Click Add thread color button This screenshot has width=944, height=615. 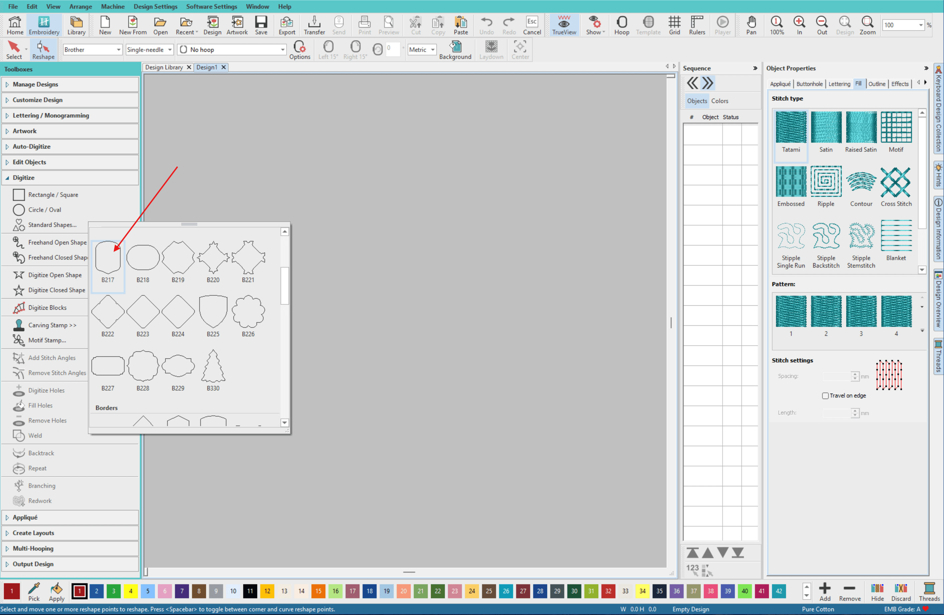point(825,591)
